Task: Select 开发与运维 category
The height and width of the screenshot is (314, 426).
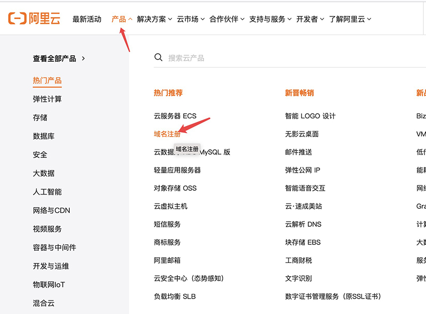Action: [x=51, y=266]
